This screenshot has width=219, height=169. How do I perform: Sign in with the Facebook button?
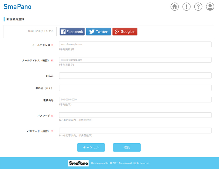pyautogui.click(x=72, y=32)
